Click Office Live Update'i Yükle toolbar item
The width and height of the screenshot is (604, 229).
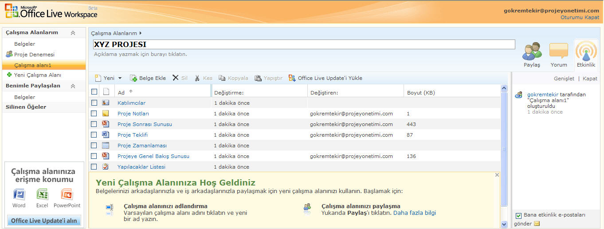click(x=325, y=78)
